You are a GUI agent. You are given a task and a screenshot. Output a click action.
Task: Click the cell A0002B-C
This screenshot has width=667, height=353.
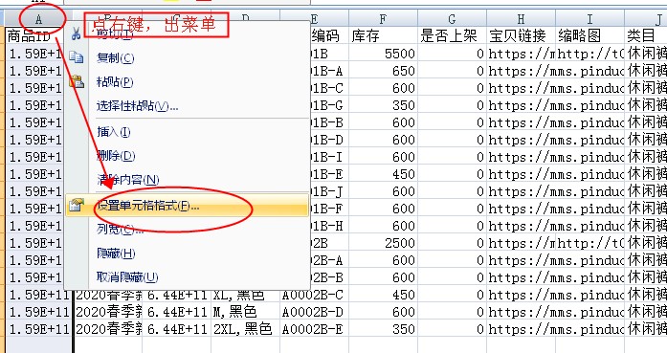[x=314, y=295]
